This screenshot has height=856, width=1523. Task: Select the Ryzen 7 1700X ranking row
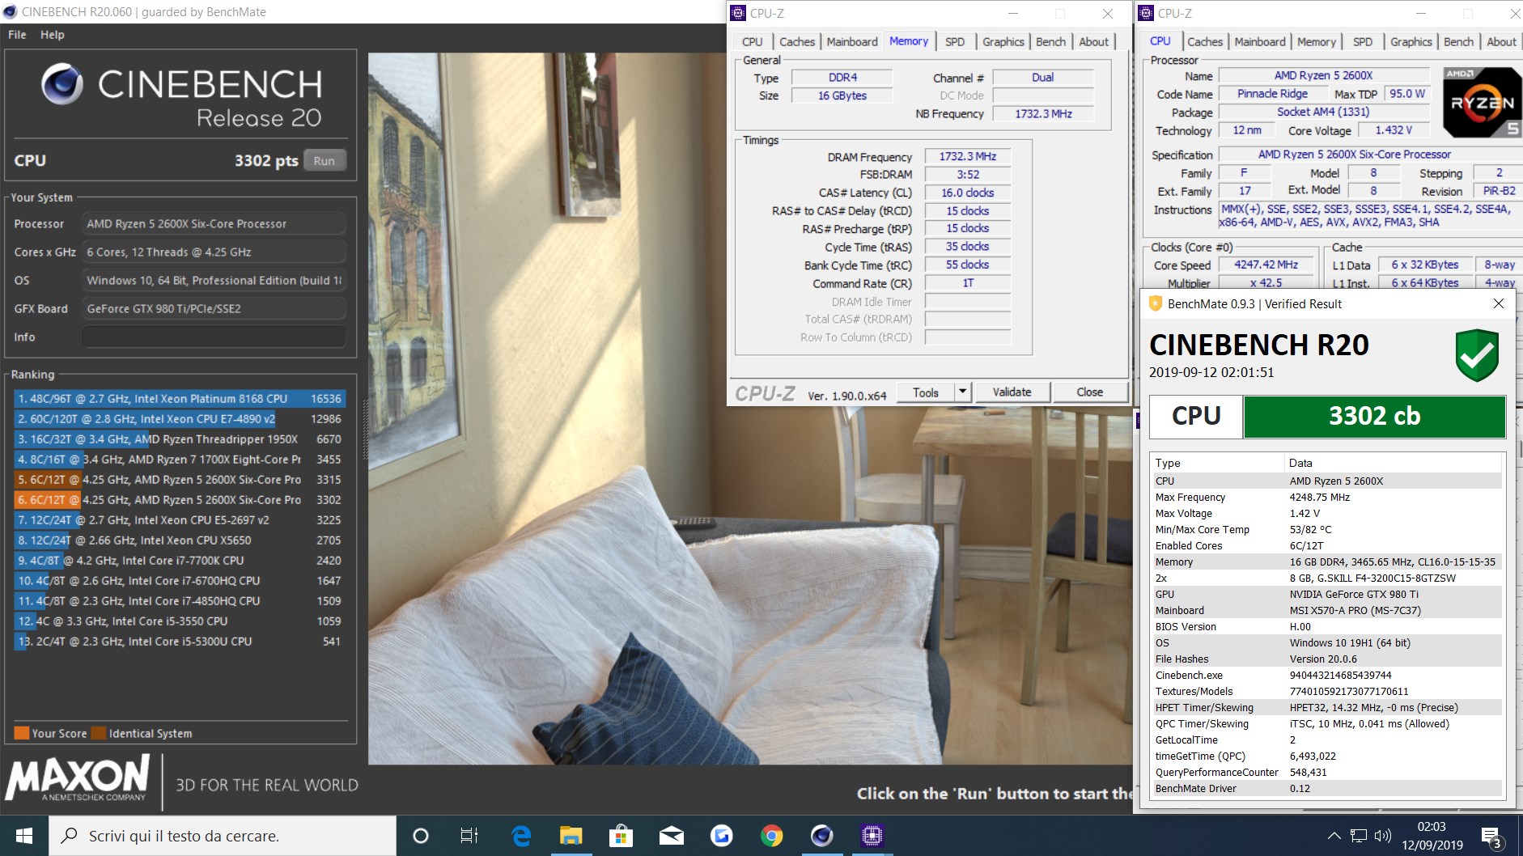pyautogui.click(x=180, y=460)
